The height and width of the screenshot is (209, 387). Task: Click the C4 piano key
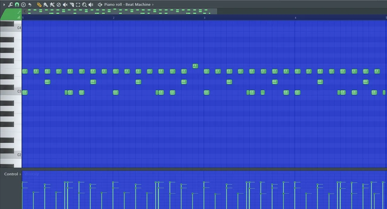11,28
